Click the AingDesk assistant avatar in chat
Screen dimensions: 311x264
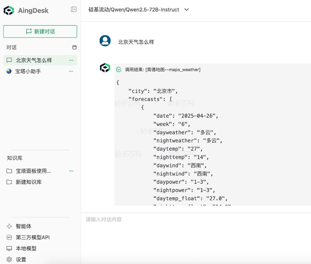[x=105, y=68]
